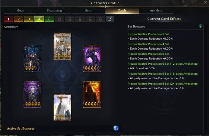Select the Nightmare Gehenna card

[33, 59]
